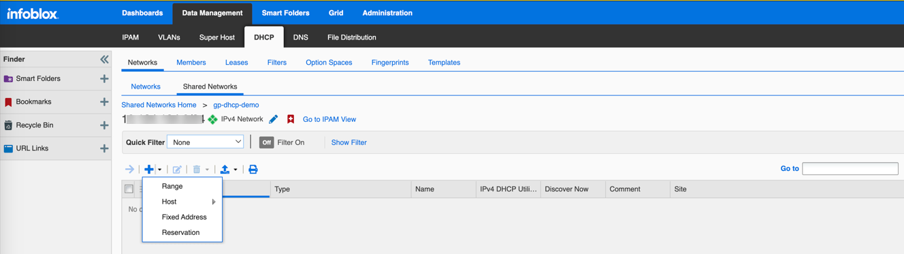
Task: Open the Quick Filter dropdown
Action: (x=205, y=142)
